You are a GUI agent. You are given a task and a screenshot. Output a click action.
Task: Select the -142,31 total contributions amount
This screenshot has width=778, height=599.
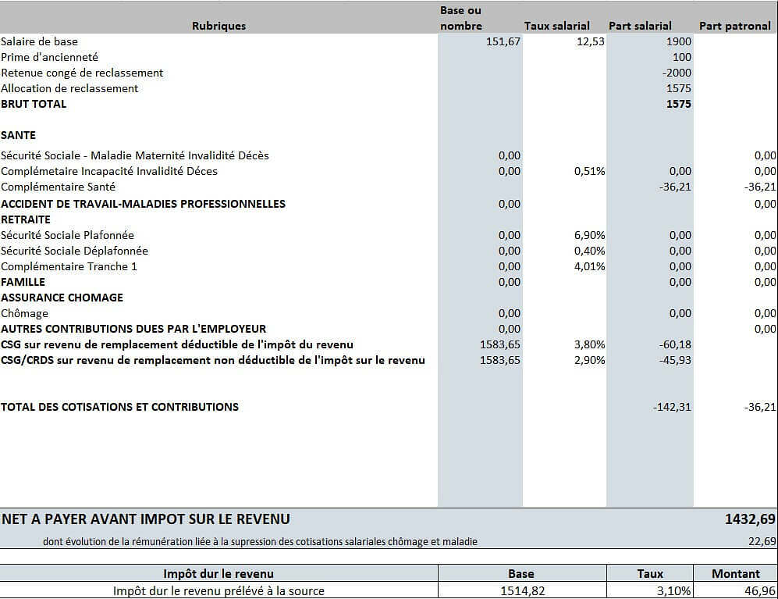tap(672, 408)
